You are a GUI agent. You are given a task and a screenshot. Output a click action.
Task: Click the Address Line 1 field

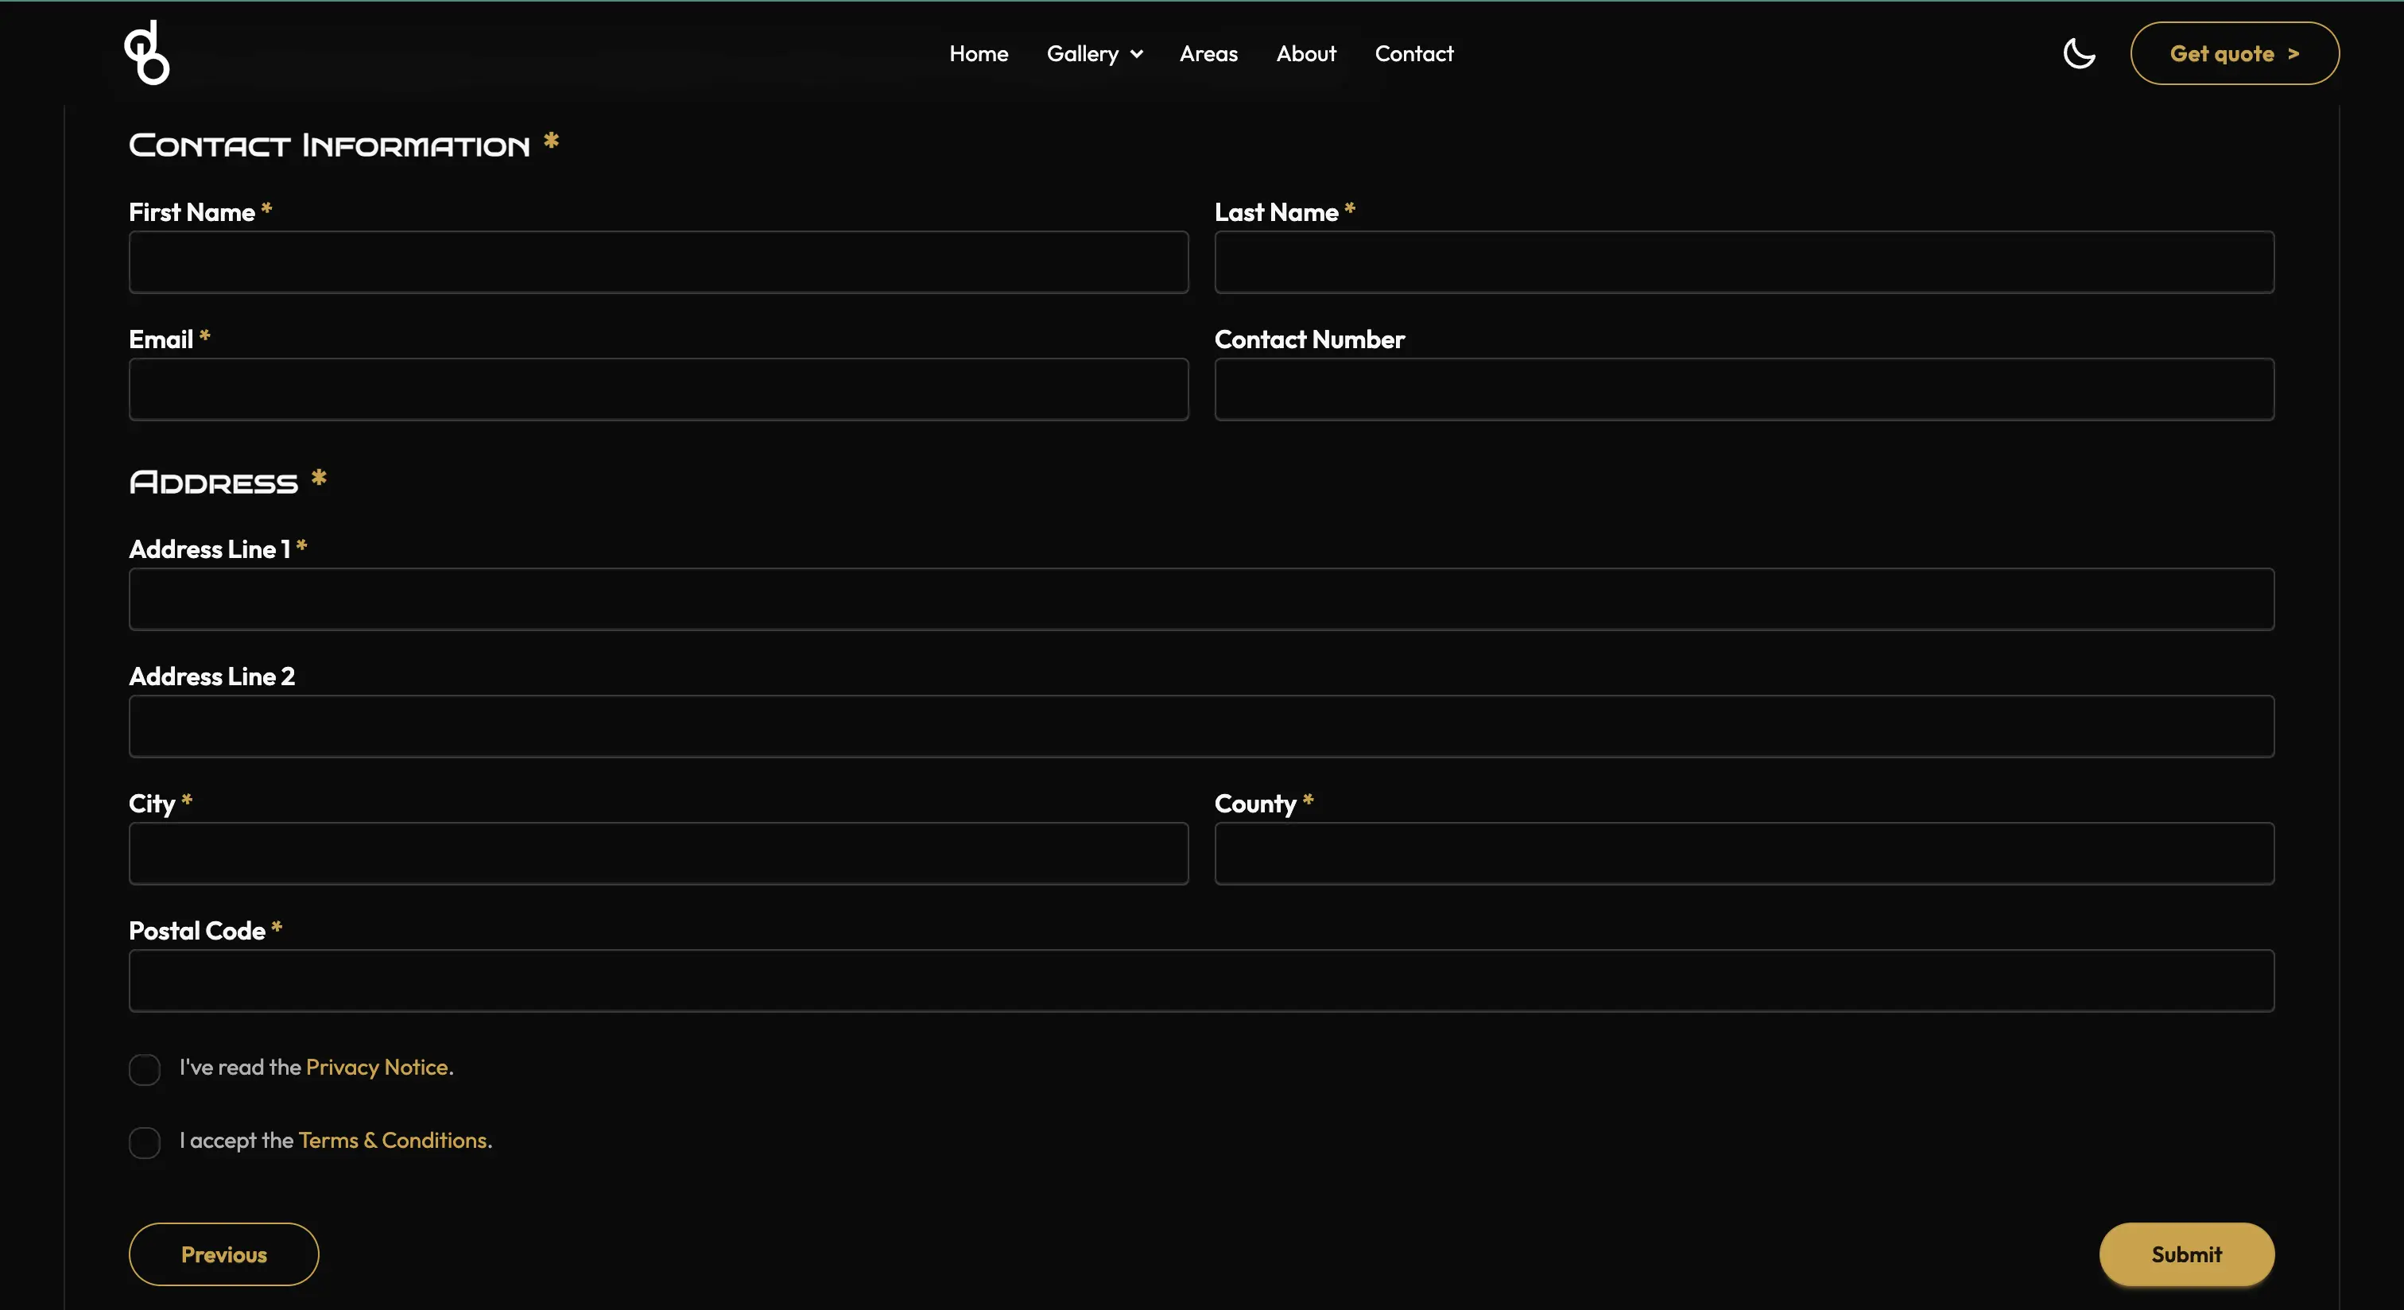[x=1201, y=600]
